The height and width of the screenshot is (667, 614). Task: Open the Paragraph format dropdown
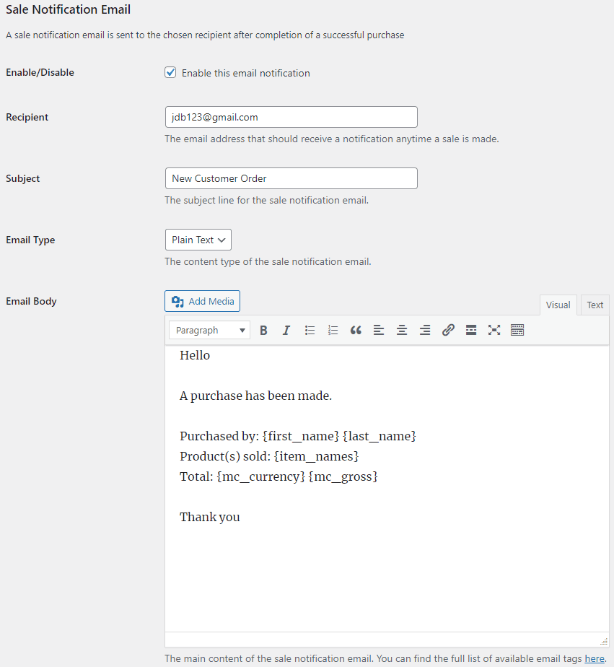tap(210, 330)
